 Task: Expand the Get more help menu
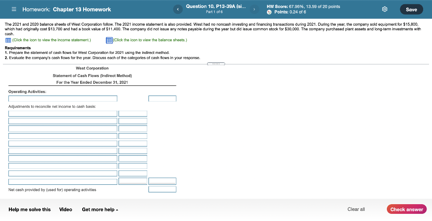tap(100, 210)
